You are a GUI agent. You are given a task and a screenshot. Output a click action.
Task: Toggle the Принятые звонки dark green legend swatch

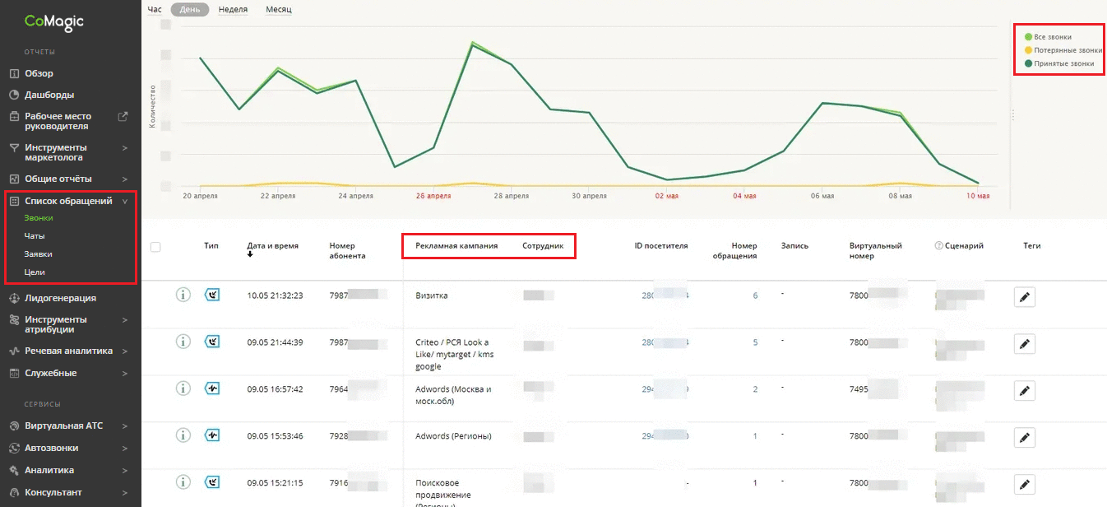coord(1028,63)
